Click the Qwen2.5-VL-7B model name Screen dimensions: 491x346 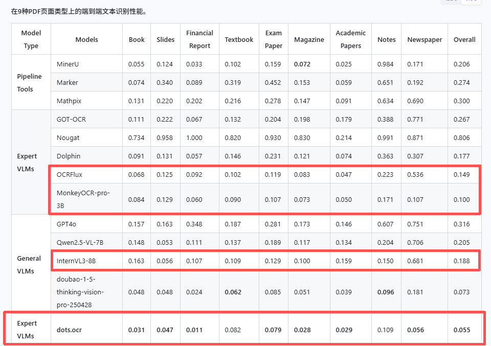(x=80, y=242)
